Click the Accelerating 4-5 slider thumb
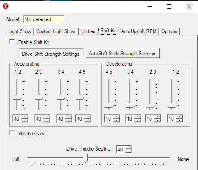Viewport: 198px width, 170px height. tap(80, 98)
